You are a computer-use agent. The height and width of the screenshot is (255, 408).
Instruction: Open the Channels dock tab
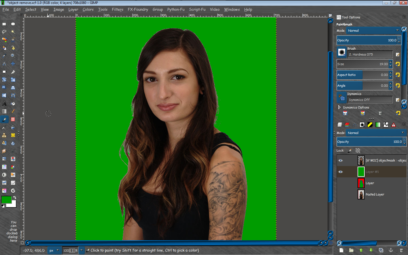click(x=347, y=125)
